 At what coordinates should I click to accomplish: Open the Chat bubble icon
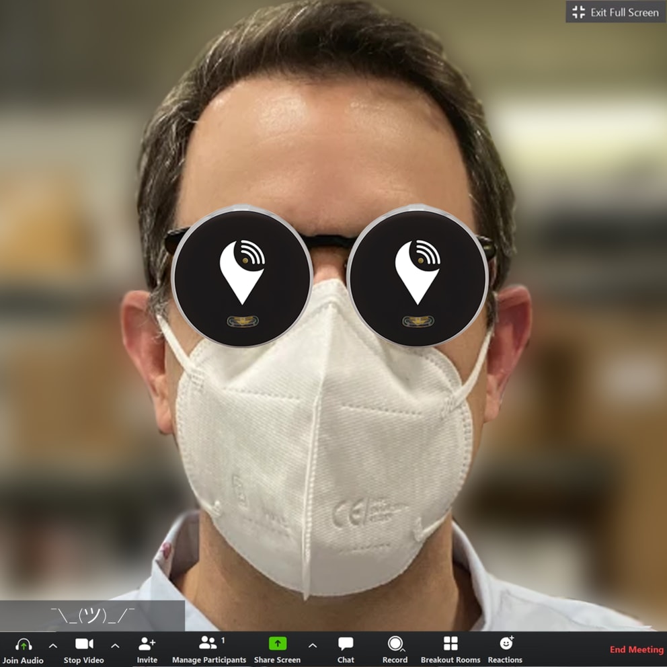pos(346,643)
